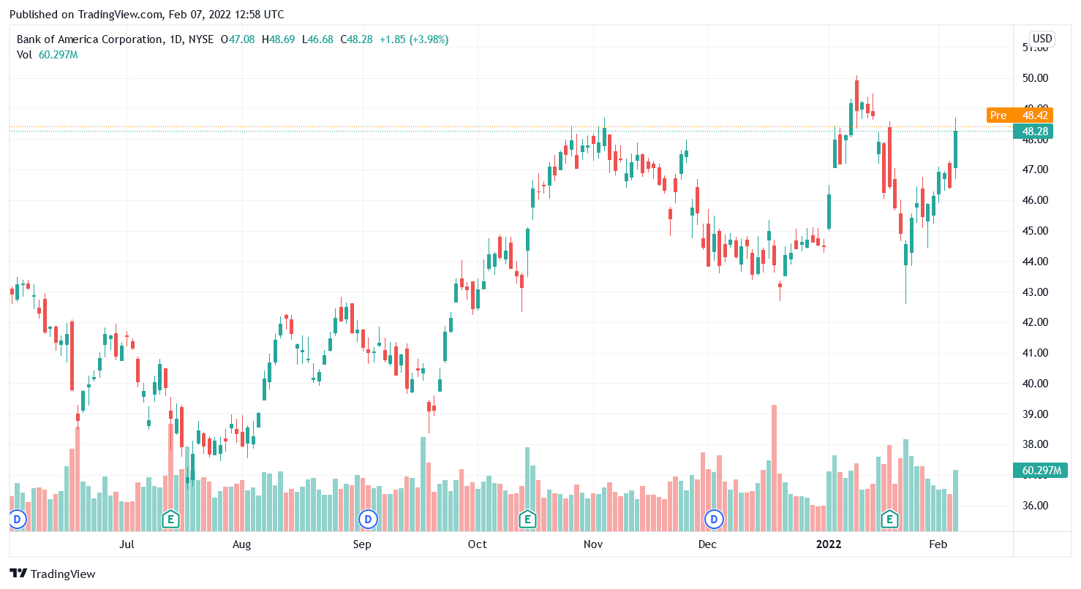The image size is (1081, 589).
Task: Click the Dec label on time axis
Action: (707, 544)
